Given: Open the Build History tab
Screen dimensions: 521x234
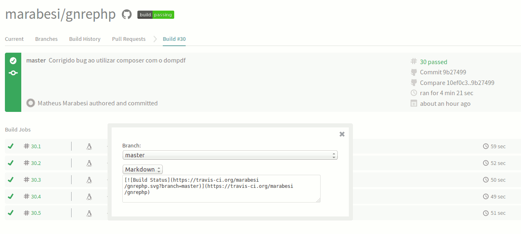Looking at the screenshot, I should [85, 39].
